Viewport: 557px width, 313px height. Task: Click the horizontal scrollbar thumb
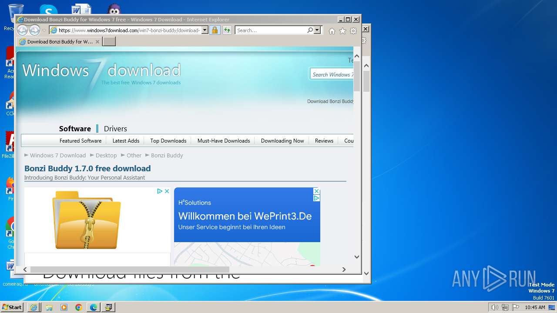tap(129, 270)
